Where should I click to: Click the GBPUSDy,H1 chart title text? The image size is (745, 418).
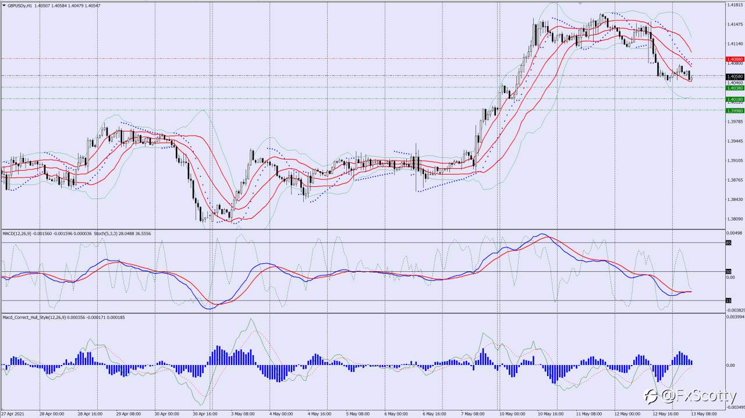[x=20, y=5]
